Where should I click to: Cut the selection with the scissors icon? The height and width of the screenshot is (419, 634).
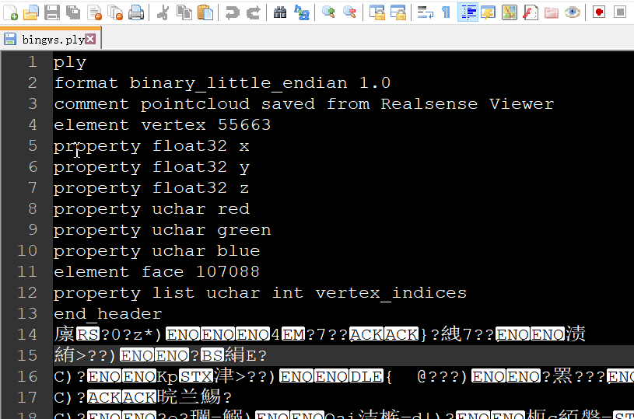[163, 12]
